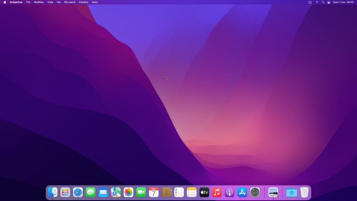Open the Wi-Fi status menu
357x201 pixels.
pyautogui.click(x=317, y=2)
